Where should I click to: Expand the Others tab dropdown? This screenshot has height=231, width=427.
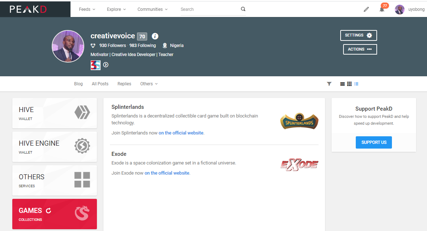pyautogui.click(x=149, y=84)
